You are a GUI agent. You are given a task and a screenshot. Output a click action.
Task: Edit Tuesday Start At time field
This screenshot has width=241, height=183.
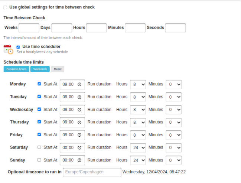point(72,97)
